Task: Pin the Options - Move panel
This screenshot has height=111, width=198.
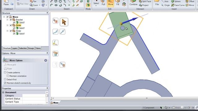Action: point(47,53)
